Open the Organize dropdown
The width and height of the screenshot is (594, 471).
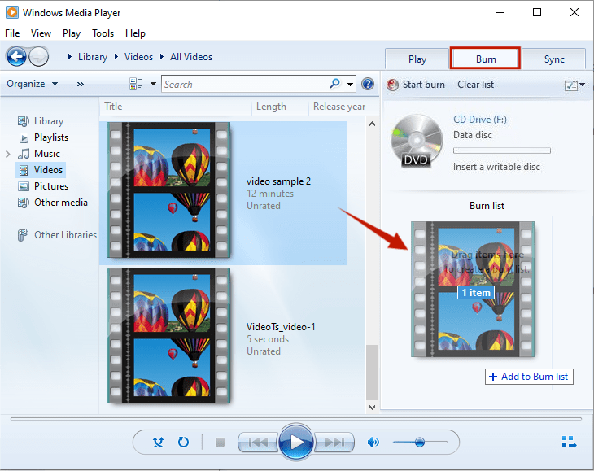coord(33,84)
